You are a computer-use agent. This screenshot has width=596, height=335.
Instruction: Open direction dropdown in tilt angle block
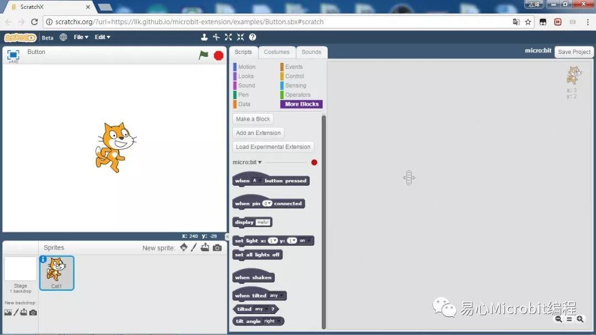coord(272,321)
